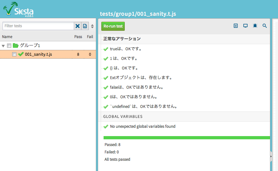
Task: Open the magnifier search icon
Action: tap(265, 26)
